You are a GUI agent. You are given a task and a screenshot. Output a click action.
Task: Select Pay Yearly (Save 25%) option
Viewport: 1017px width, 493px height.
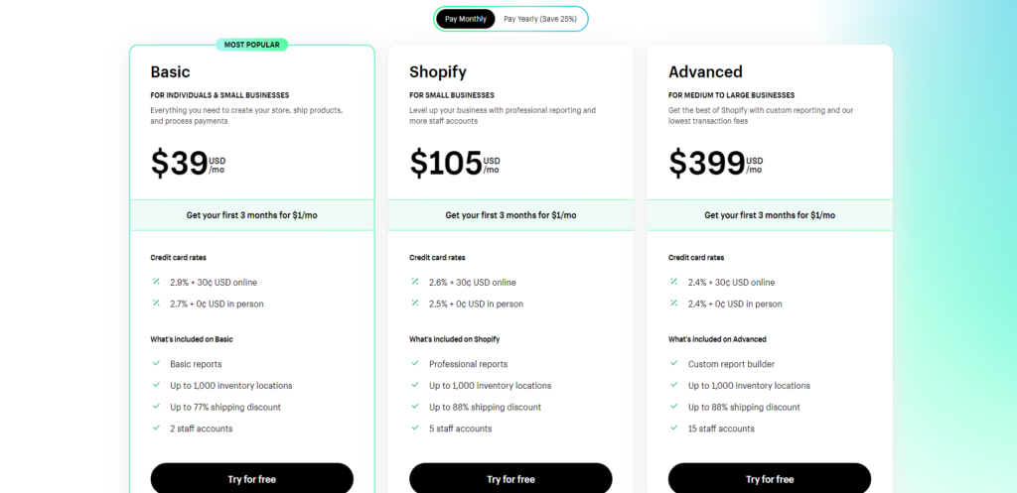coord(539,19)
